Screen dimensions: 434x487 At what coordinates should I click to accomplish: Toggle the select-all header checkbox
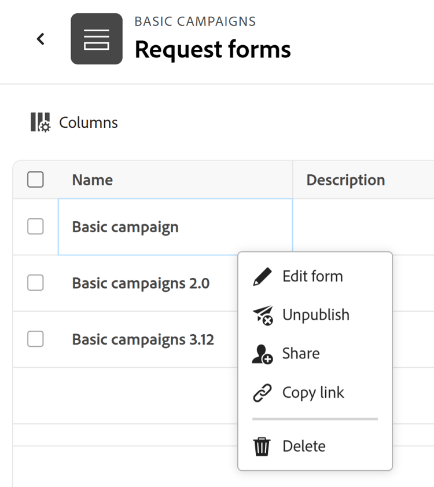tap(36, 180)
